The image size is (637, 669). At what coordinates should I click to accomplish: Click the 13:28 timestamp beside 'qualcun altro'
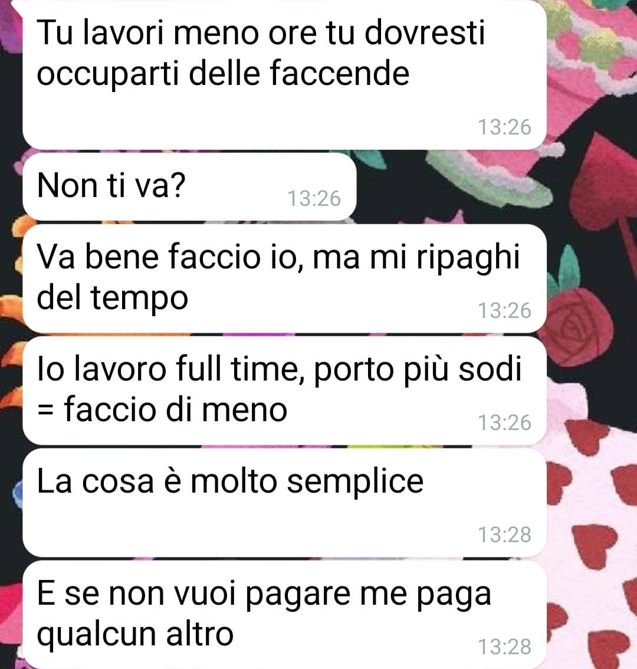(504, 647)
